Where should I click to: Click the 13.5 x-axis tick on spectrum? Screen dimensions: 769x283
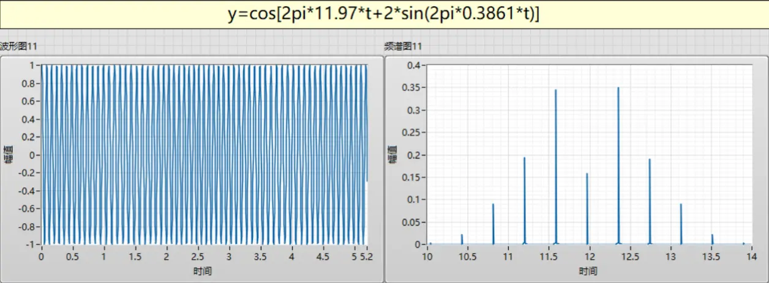(711, 257)
